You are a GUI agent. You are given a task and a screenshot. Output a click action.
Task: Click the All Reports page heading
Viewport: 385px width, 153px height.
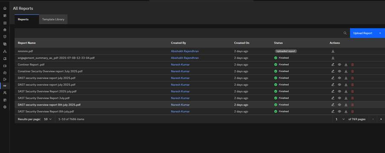point(23,8)
